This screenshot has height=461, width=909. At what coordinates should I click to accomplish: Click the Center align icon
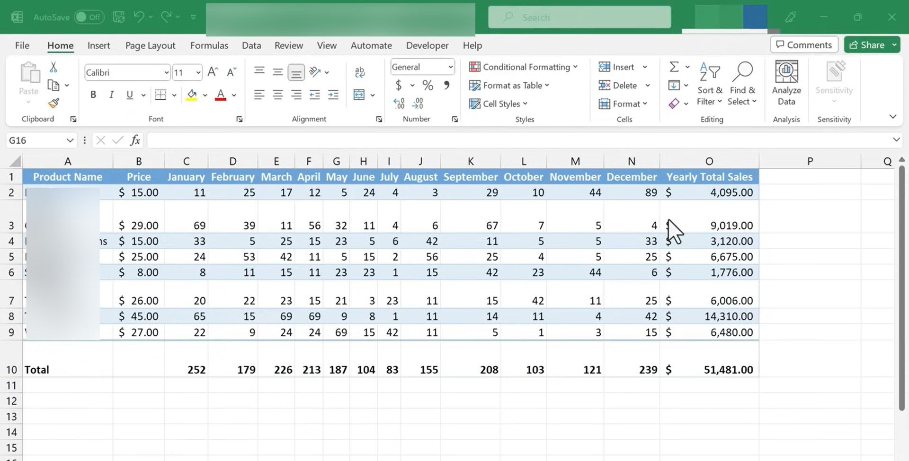277,95
